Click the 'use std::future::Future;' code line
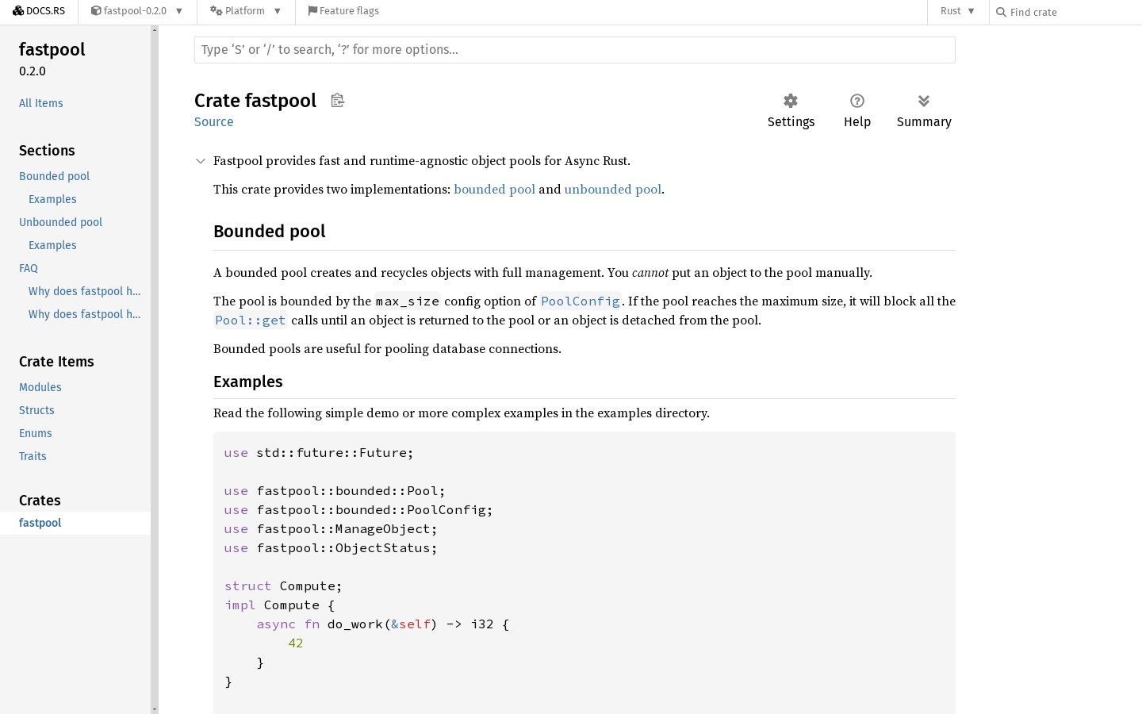 pyautogui.click(x=319, y=453)
